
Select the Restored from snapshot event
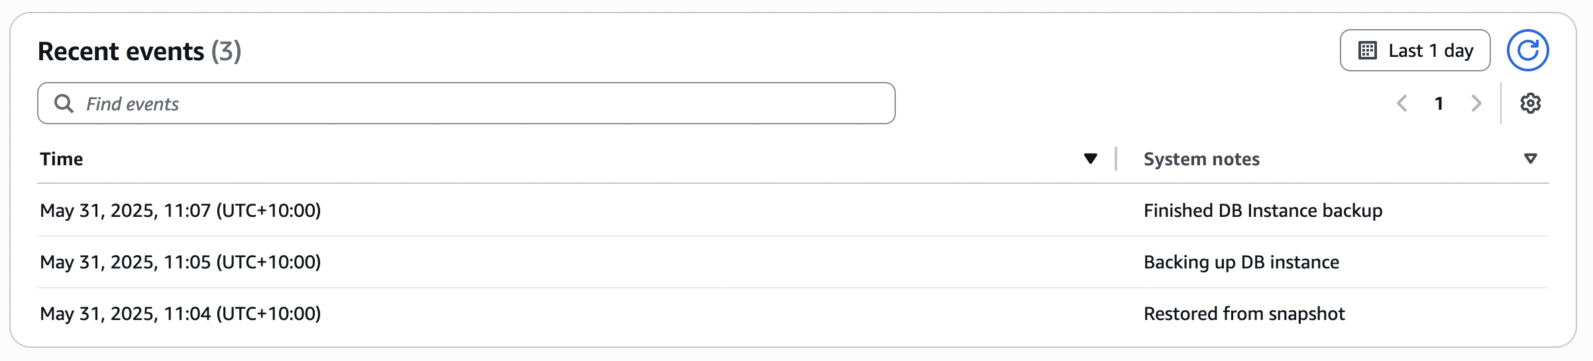click(x=1244, y=313)
